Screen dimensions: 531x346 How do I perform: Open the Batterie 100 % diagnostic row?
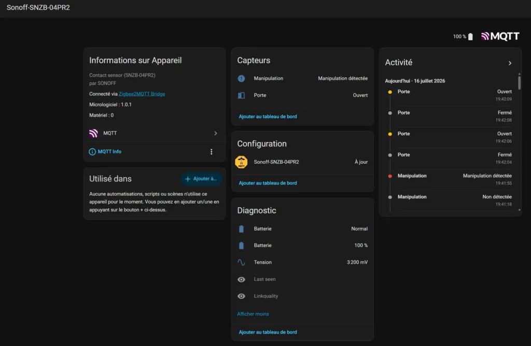click(302, 246)
